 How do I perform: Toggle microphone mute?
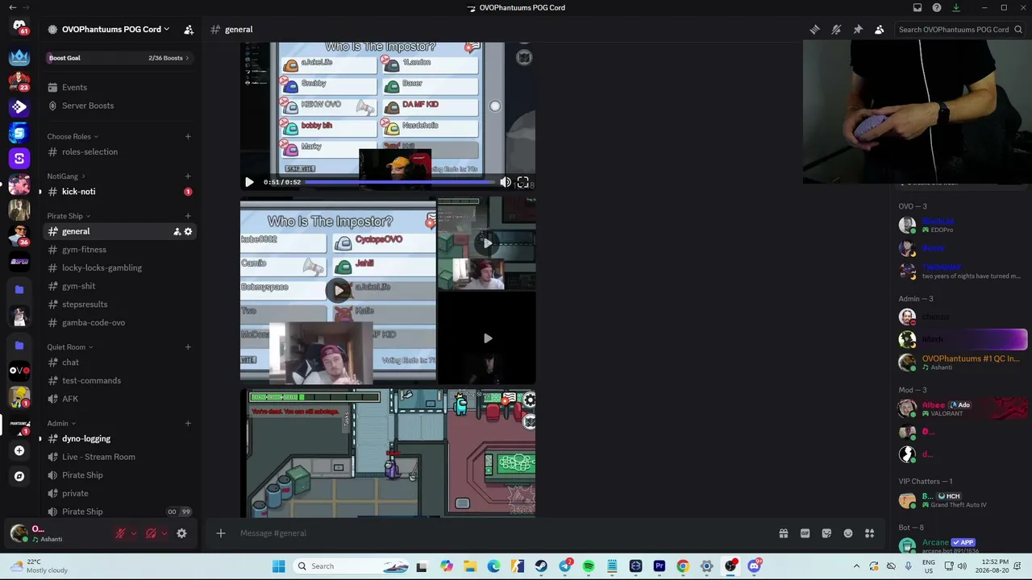(x=120, y=533)
